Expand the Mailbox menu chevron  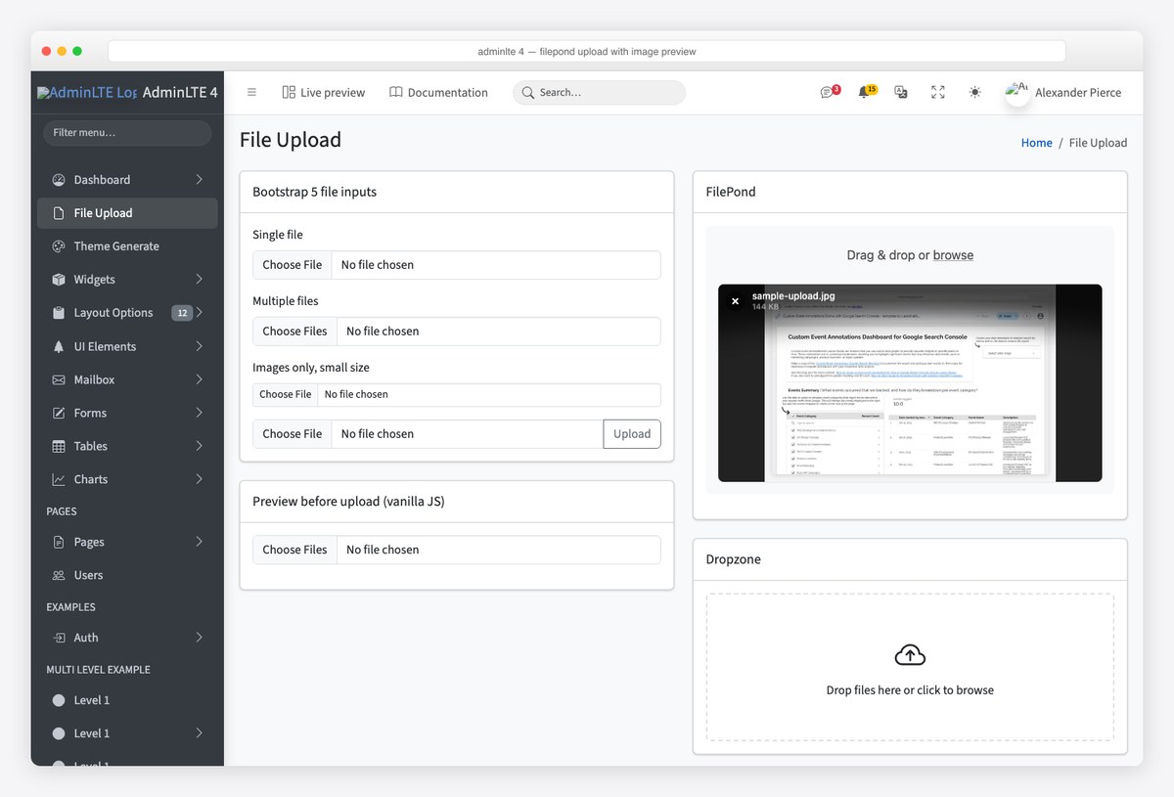[199, 379]
